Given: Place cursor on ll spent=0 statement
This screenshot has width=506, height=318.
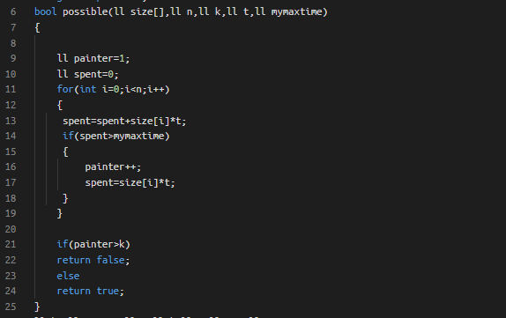Looking at the screenshot, I should coord(88,74).
